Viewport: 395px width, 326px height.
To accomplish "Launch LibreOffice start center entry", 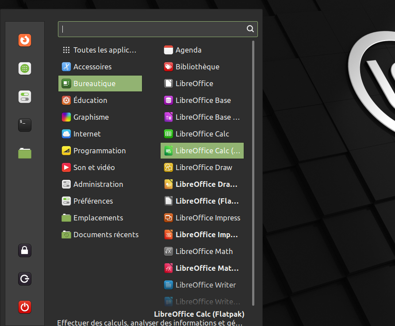I will 202,83.
